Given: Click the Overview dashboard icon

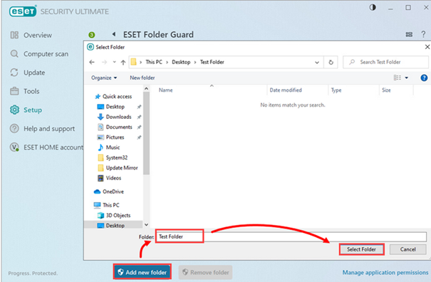Looking at the screenshot, I should pyautogui.click(x=14, y=35).
